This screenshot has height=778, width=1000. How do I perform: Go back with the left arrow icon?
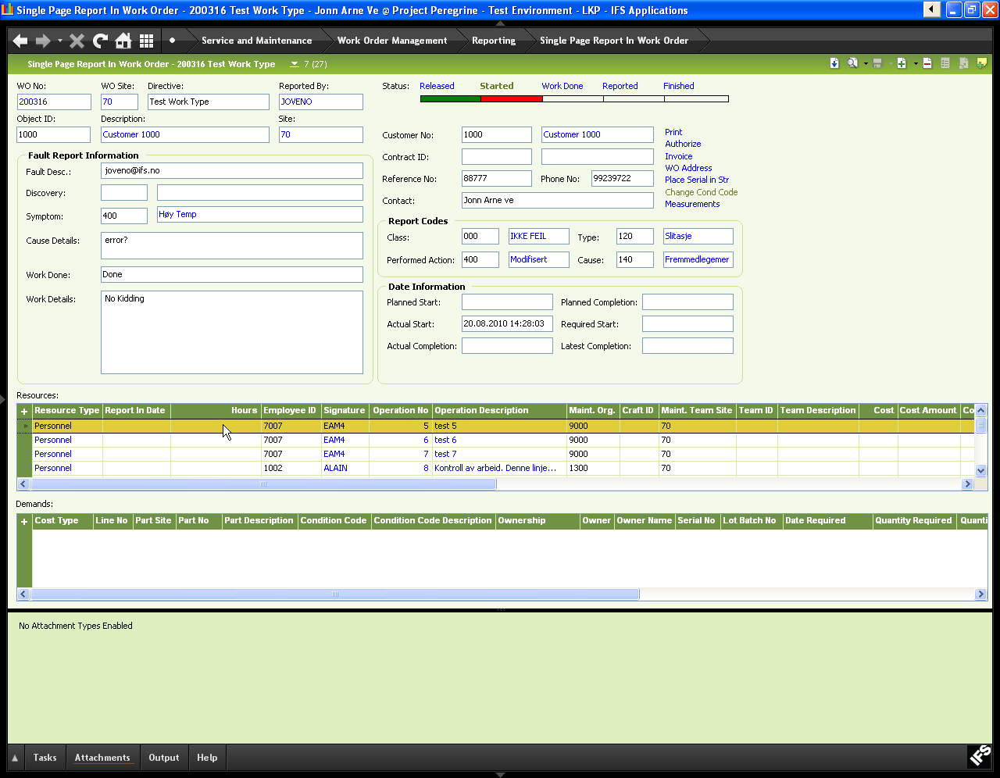coord(20,41)
